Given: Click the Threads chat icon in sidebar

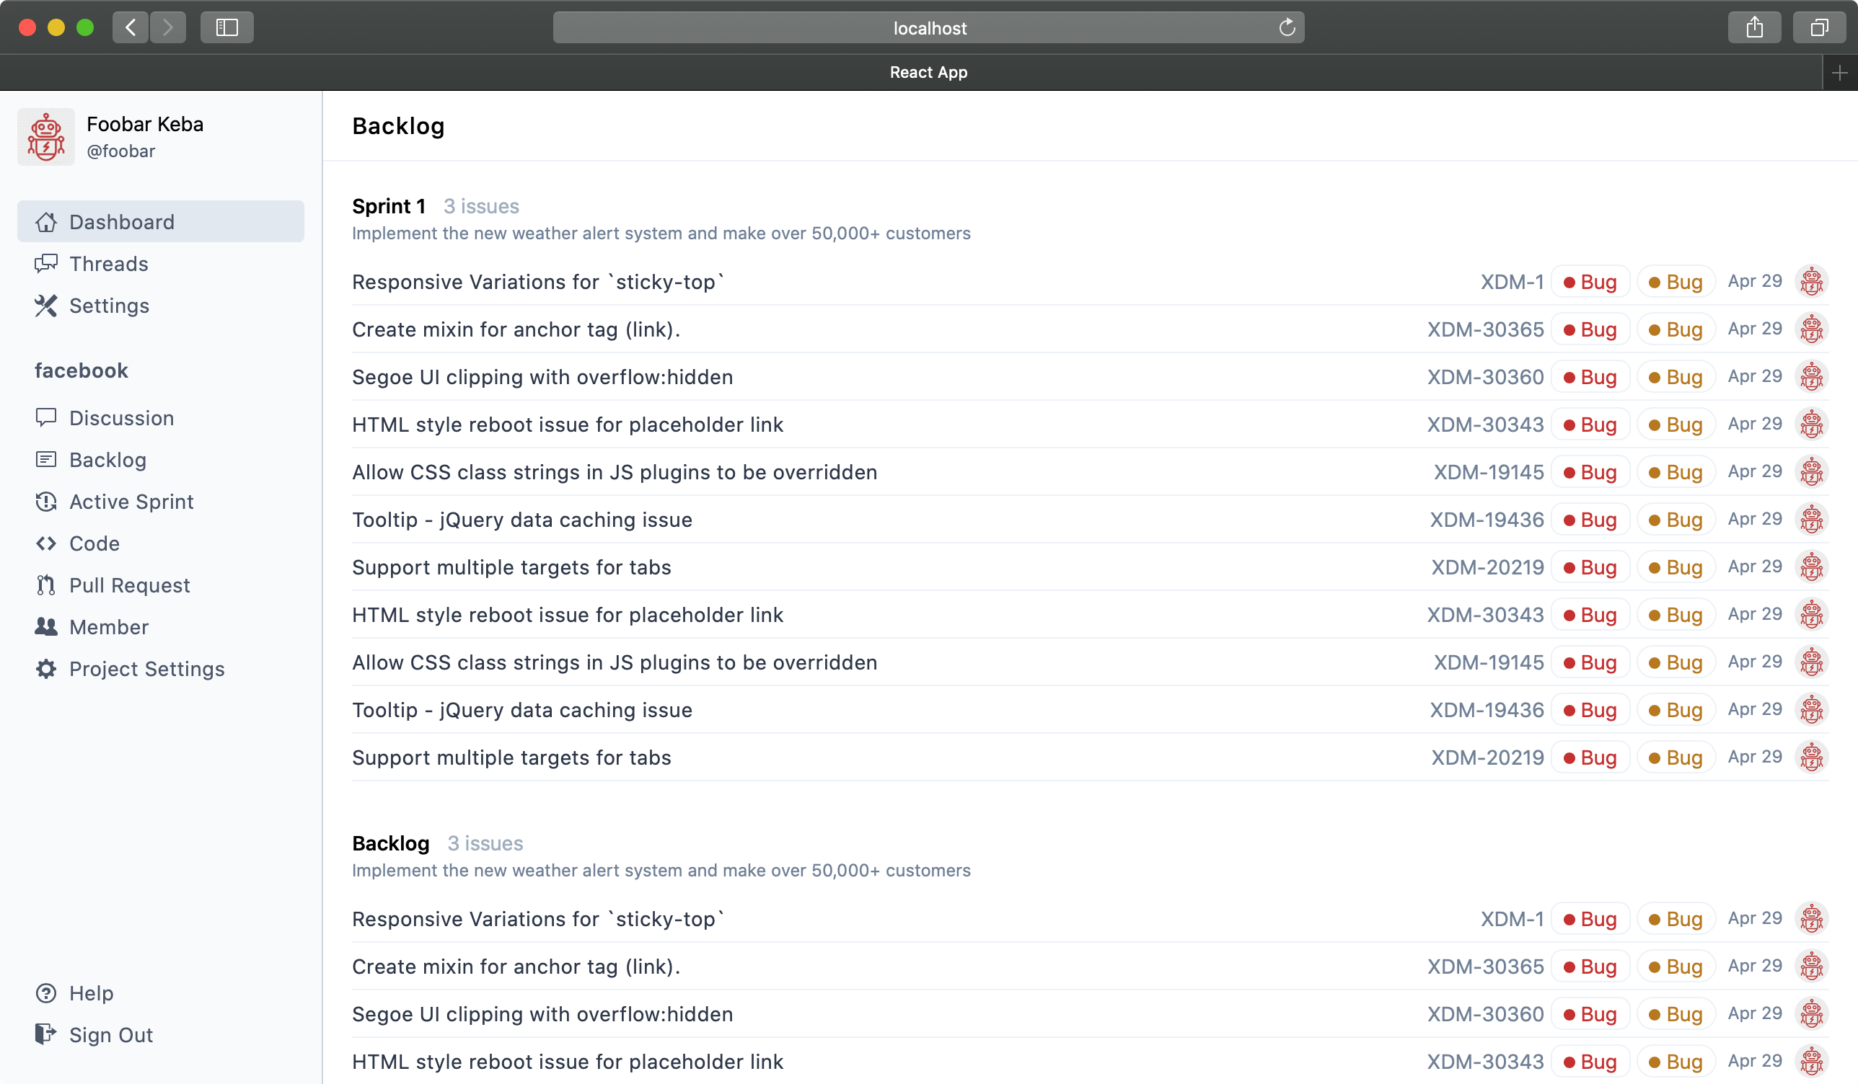Looking at the screenshot, I should point(45,263).
